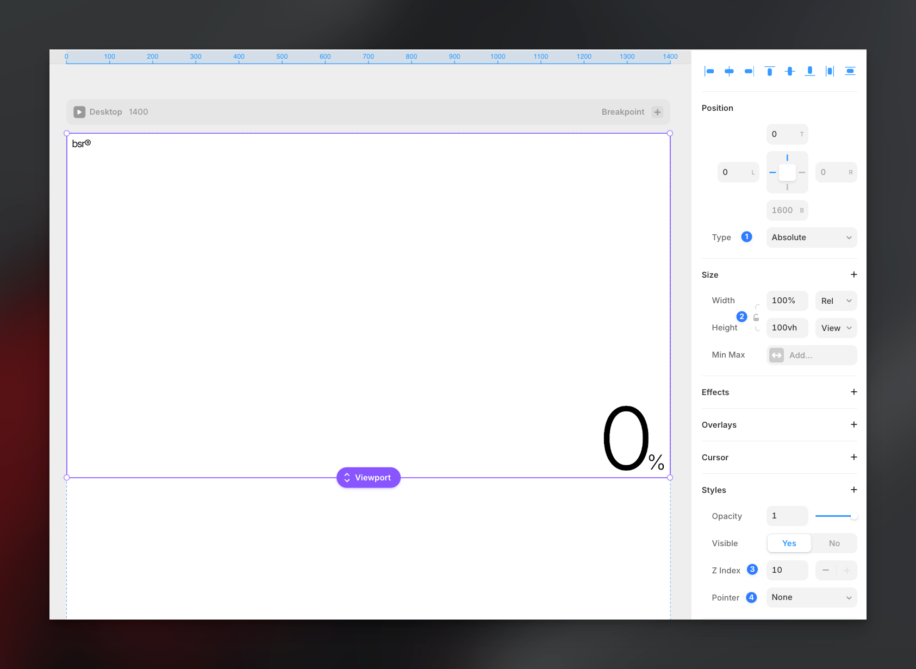Click the purple Viewport handle
916x669 pixels.
coord(369,478)
